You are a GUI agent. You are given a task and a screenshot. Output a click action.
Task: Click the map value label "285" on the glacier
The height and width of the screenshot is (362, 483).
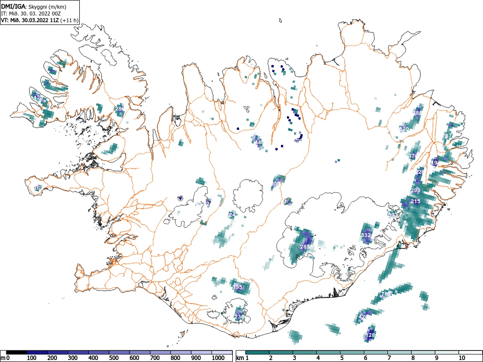click(305, 247)
